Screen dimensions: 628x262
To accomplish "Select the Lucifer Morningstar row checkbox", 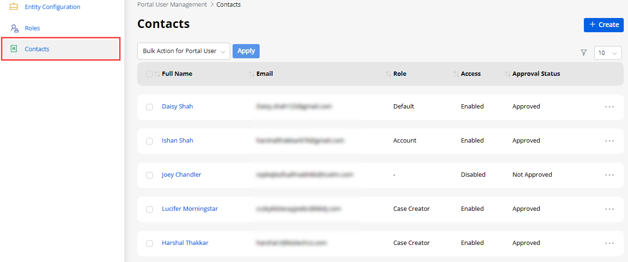I will click(150, 209).
